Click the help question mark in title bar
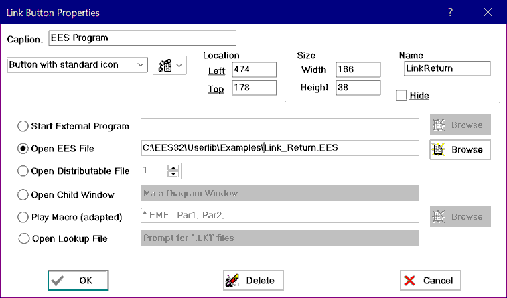 451,12
